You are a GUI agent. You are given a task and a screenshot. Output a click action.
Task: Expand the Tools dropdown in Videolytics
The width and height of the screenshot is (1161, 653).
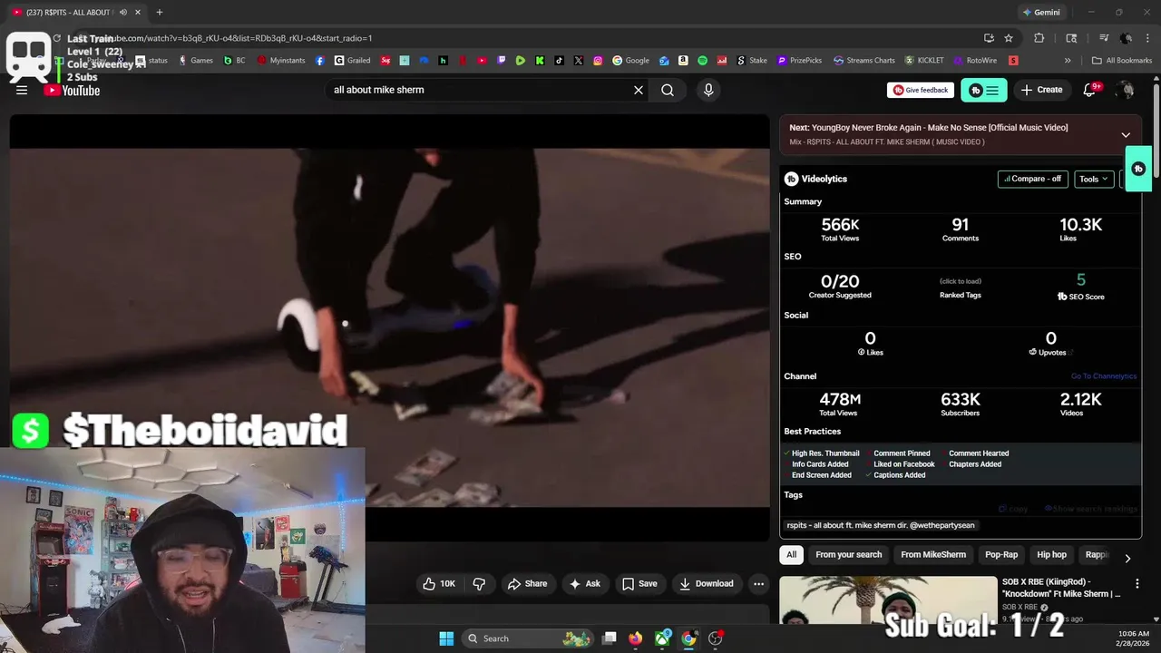(x=1093, y=179)
